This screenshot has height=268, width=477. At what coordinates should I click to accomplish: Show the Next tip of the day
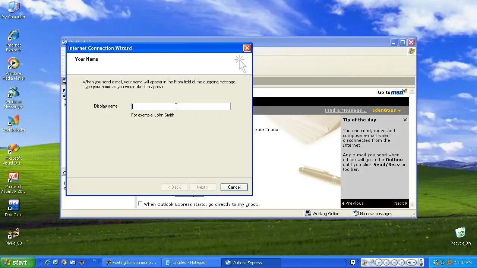(x=401, y=203)
